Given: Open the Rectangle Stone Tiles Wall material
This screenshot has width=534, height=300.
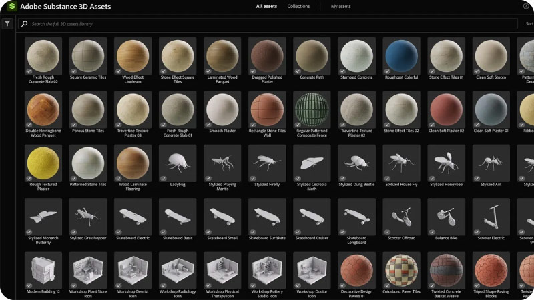Looking at the screenshot, I should point(267,109).
